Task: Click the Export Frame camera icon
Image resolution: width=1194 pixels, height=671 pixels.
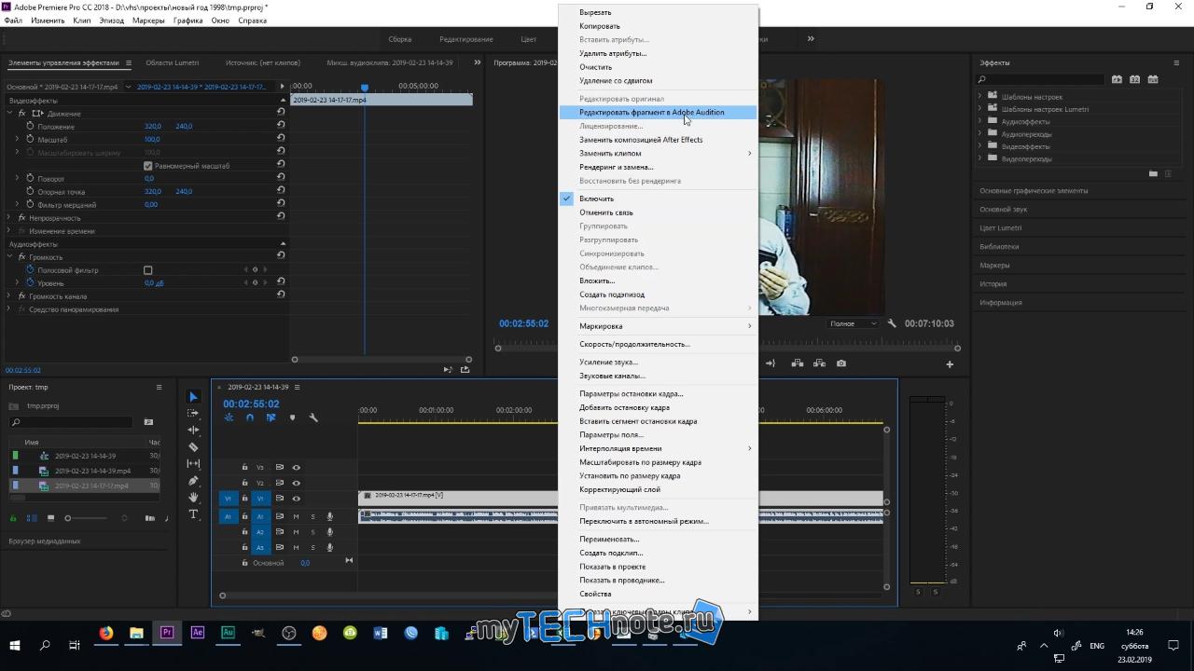Action: click(841, 363)
